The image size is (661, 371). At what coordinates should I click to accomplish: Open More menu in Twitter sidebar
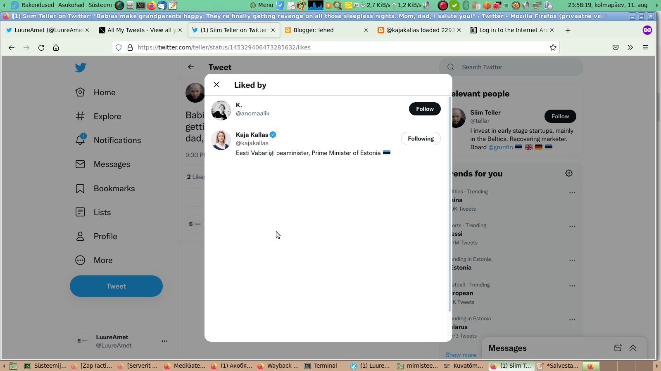[94, 260]
